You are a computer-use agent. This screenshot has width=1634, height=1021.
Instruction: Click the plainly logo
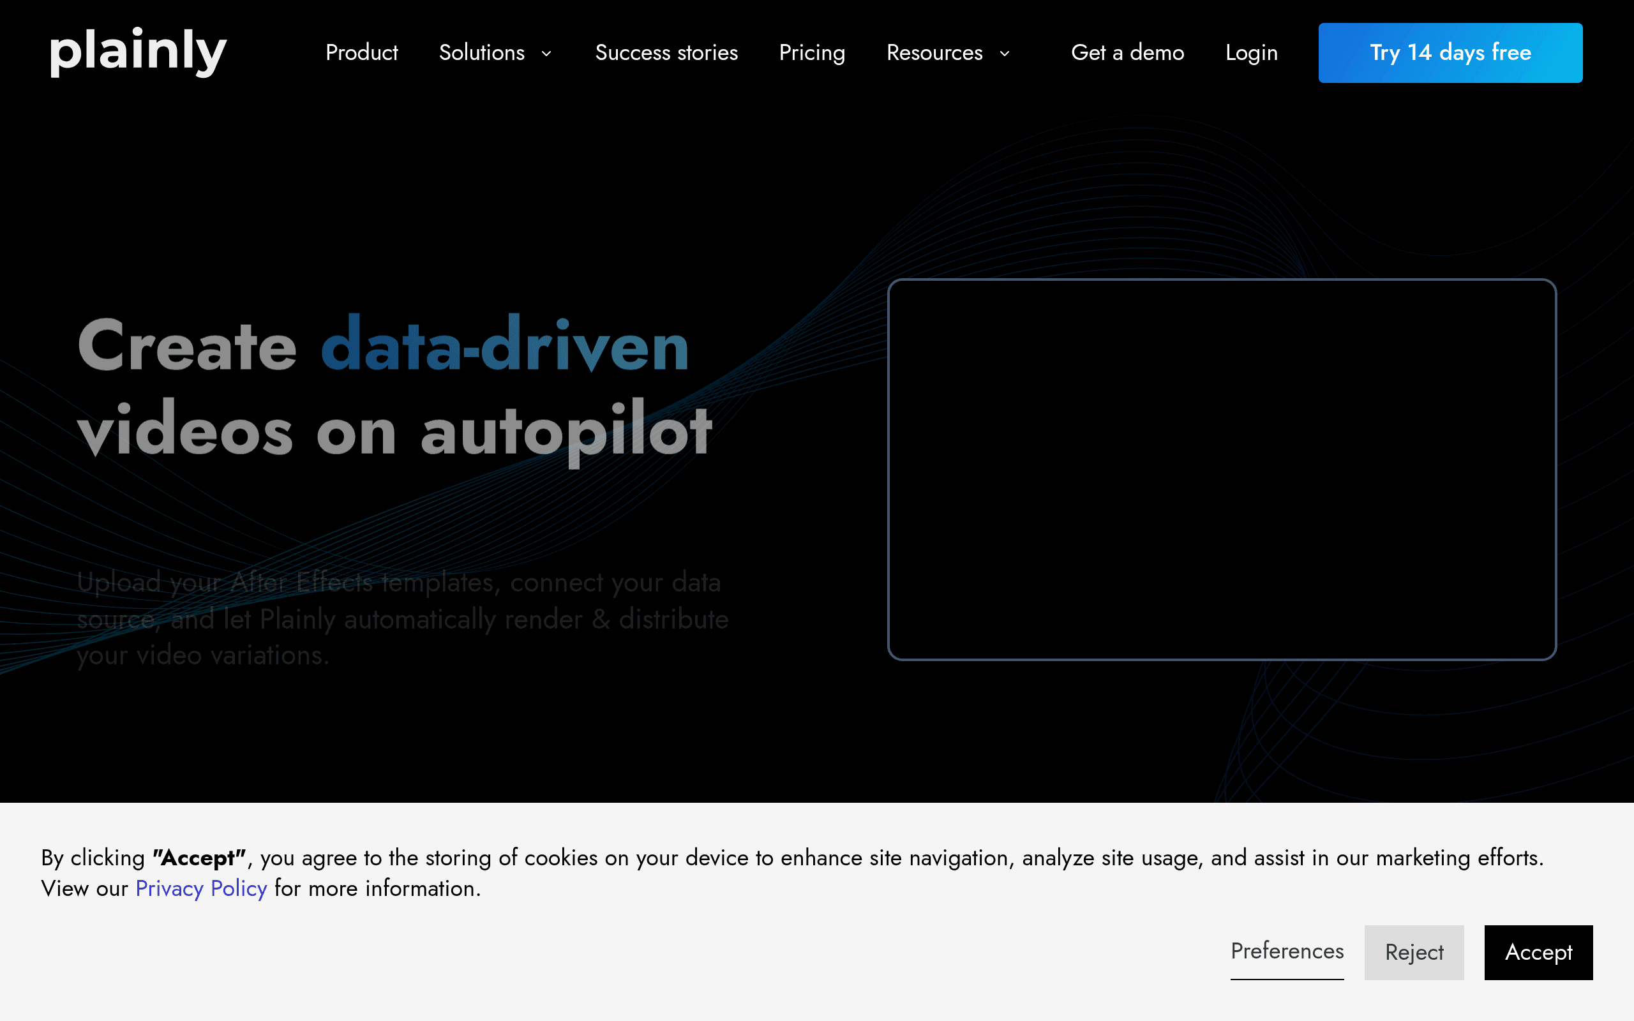pos(139,52)
